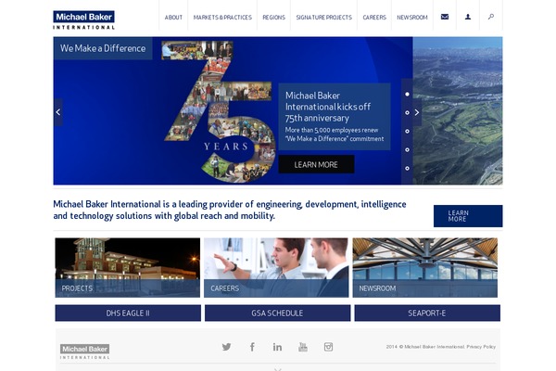The height and width of the screenshot is (371, 556).
Task: Go to previous slide arrow
Action: coord(58,112)
